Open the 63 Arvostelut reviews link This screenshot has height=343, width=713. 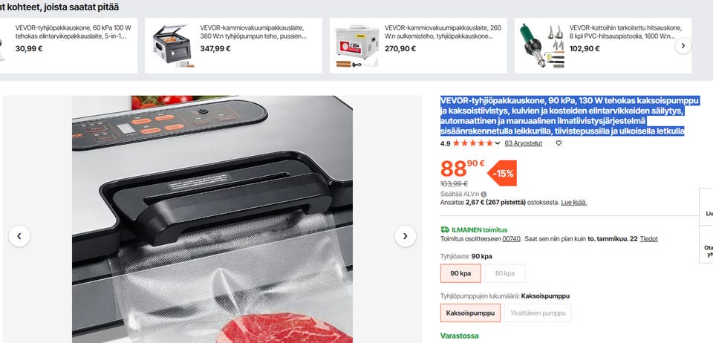(x=524, y=143)
